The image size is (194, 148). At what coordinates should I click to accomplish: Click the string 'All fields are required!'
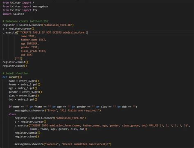click(x=80, y=110)
